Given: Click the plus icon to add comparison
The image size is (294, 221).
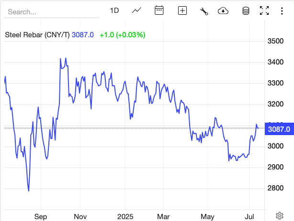Looking at the screenshot, I should 182,11.
